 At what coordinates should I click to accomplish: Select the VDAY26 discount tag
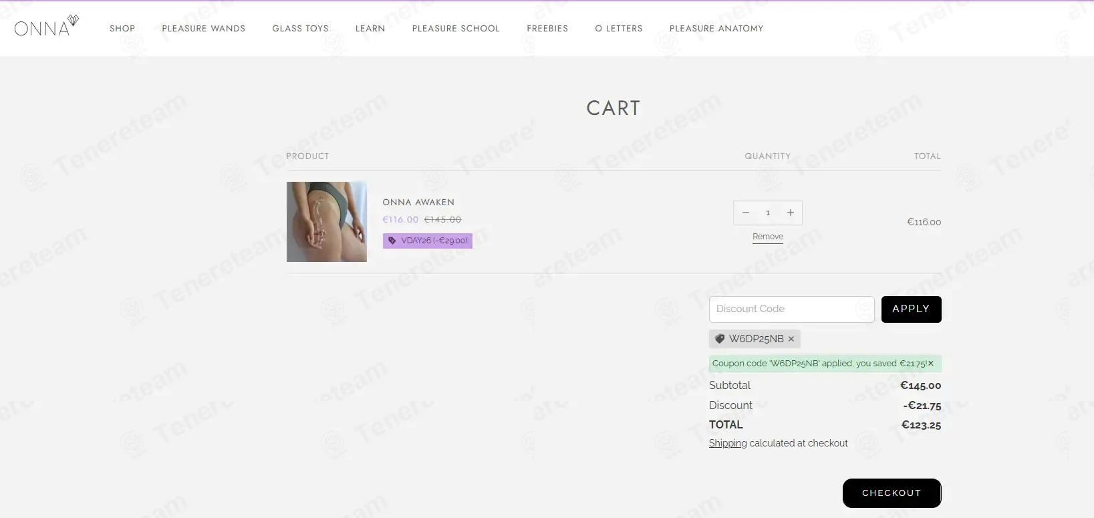428,241
